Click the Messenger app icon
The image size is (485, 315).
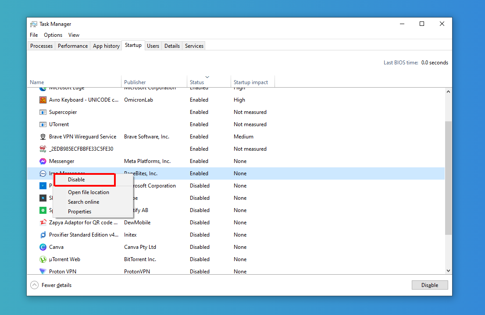(43, 161)
